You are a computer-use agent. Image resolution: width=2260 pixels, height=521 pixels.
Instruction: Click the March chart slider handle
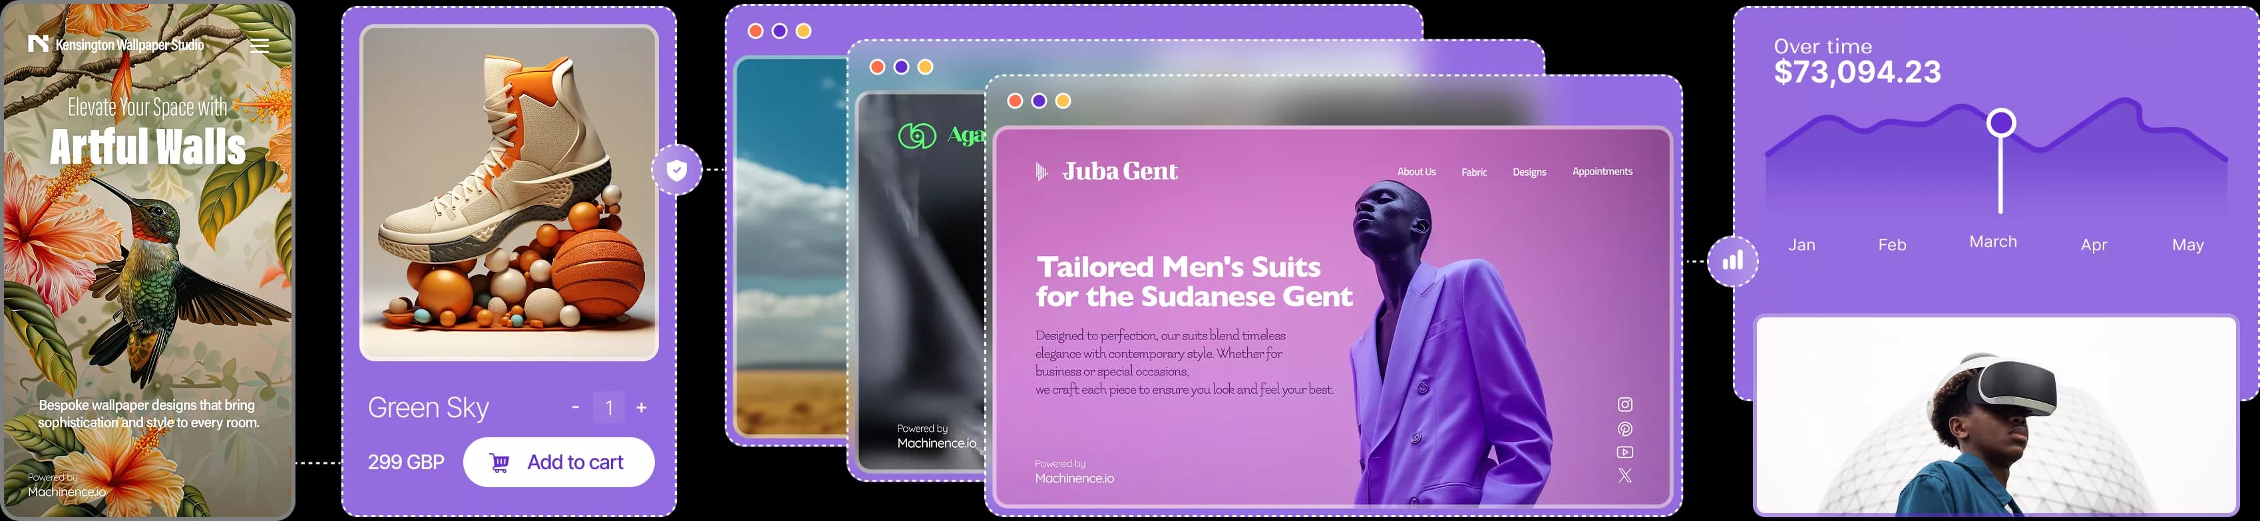point(2000,123)
